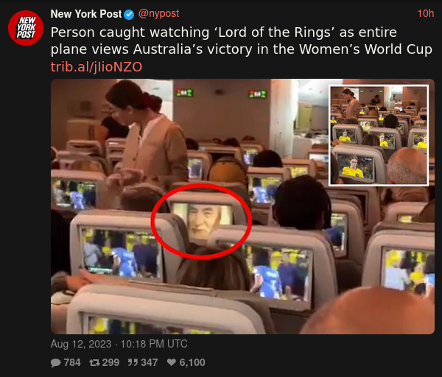Click the red-circled seat screen in photo

[x=201, y=222]
